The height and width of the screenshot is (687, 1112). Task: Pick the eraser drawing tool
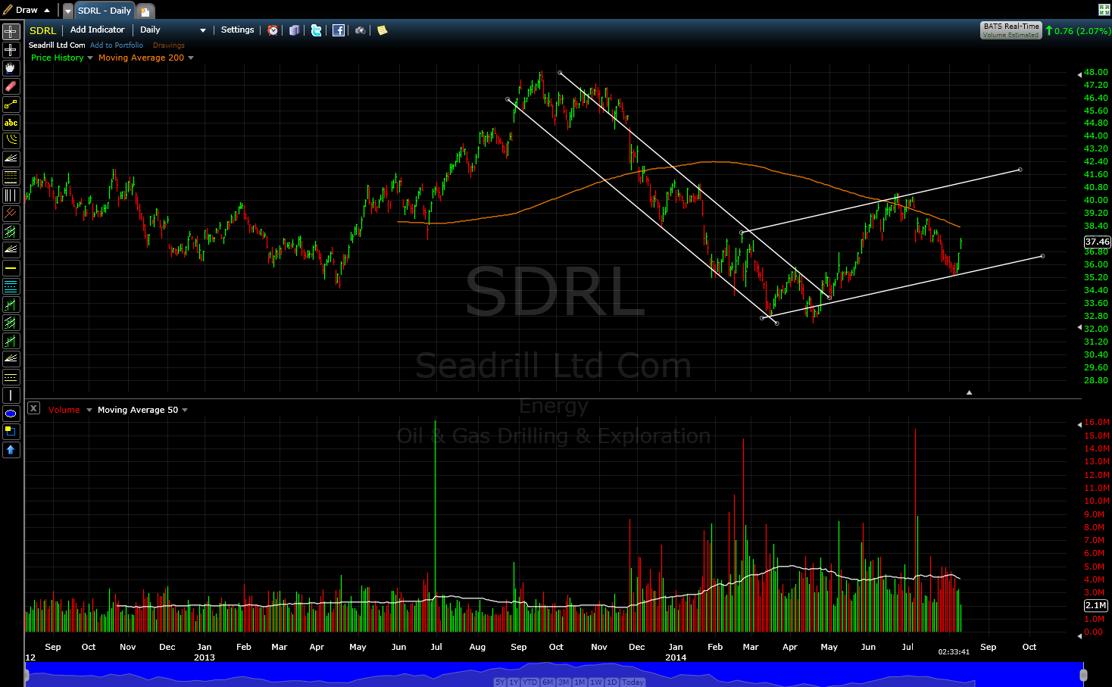coord(11,86)
